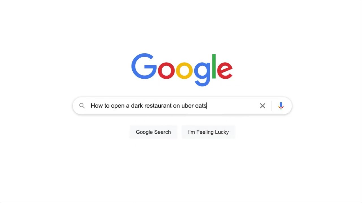This screenshot has height=203, width=362.
Task: Click the green letter l in the logo
Action: tap(214, 66)
